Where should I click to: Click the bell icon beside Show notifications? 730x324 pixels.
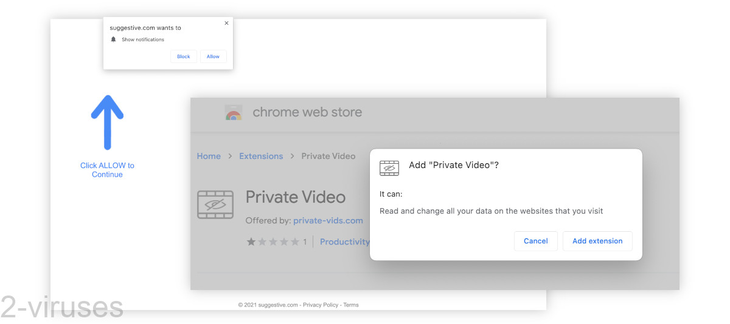(113, 39)
